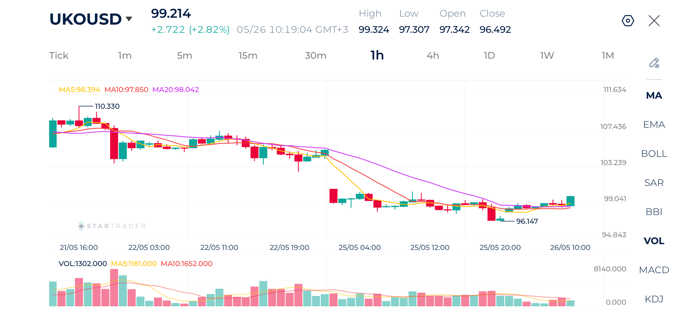
Task: Toggle the EMA indicator
Action: pos(654,124)
